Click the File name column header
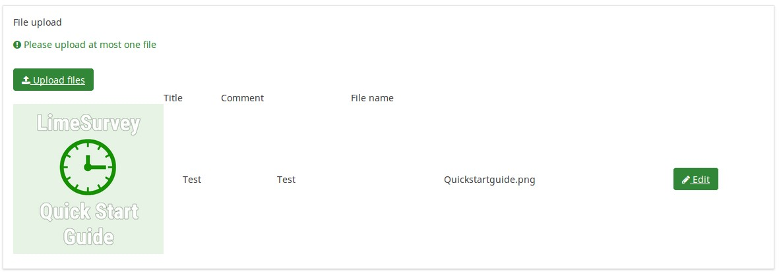 click(372, 98)
